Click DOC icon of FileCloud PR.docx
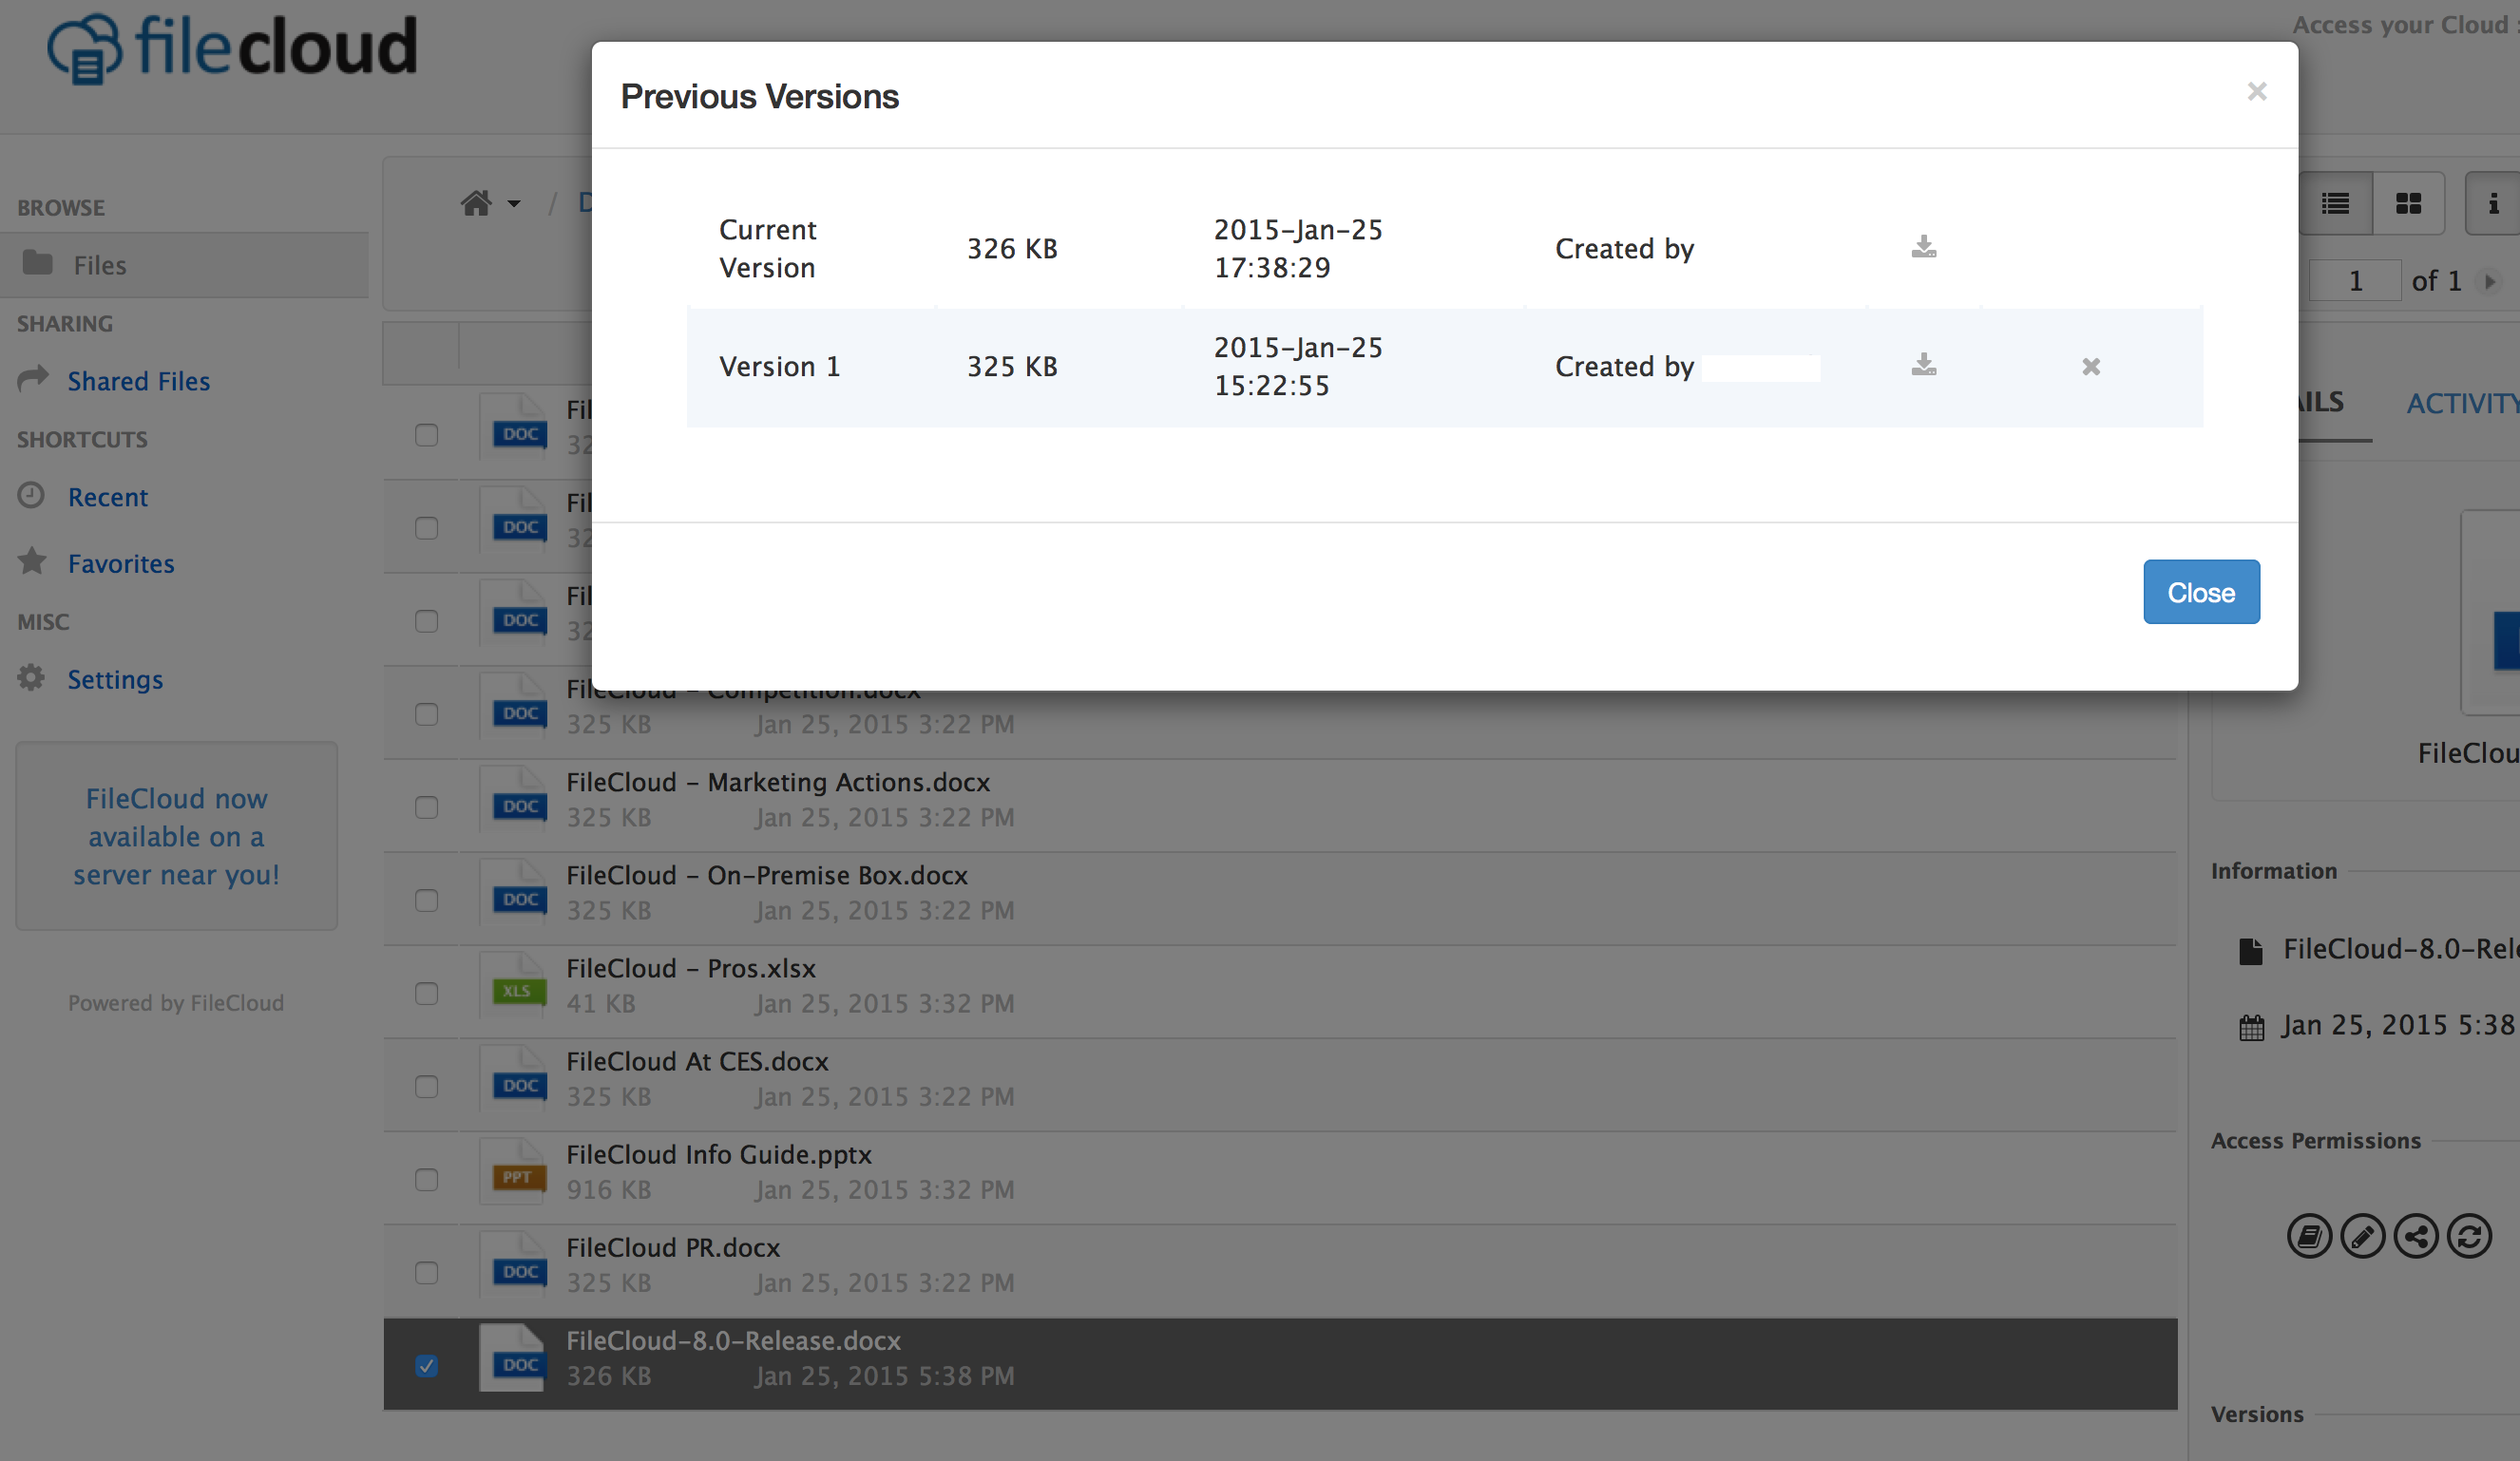 click(x=513, y=1265)
